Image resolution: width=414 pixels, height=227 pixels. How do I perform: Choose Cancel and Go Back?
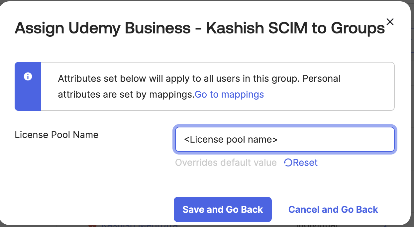click(x=333, y=209)
